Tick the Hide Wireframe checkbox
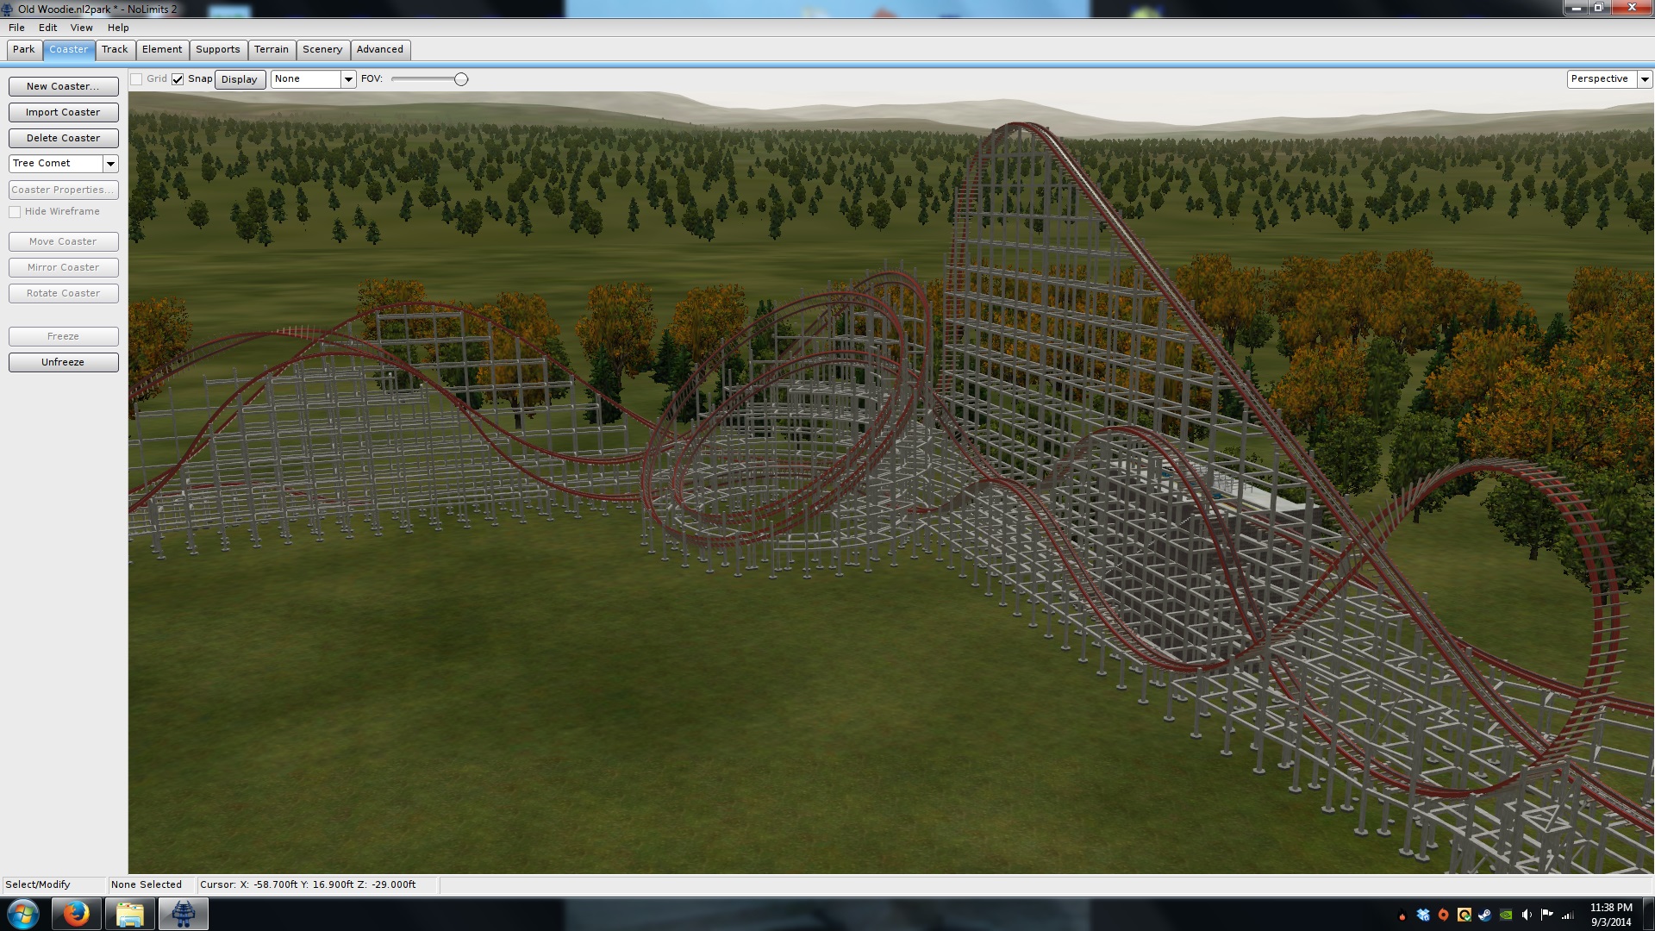Screen dimensions: 1655x931 (x=15, y=212)
